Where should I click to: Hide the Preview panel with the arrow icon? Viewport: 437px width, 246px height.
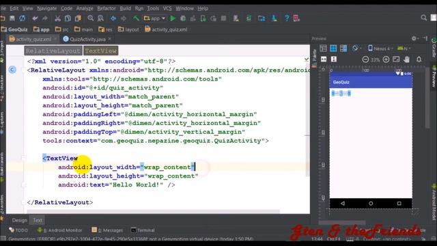tap(425, 38)
